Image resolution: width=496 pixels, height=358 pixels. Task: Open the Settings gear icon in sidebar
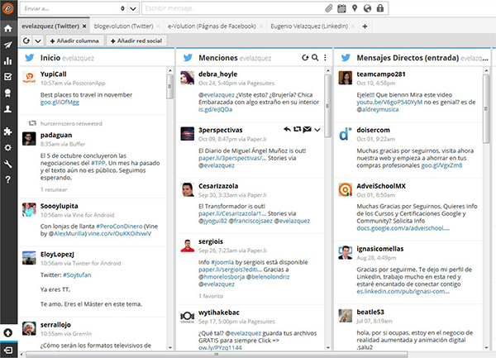pos(8,148)
